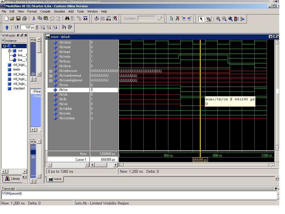Click the Print toolbar icon
Screen dimensions: 285x214
[x=24, y=19]
